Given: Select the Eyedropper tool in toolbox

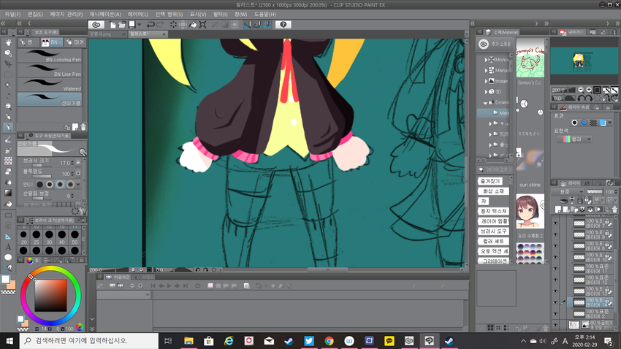Looking at the screenshot, I should (8, 96).
